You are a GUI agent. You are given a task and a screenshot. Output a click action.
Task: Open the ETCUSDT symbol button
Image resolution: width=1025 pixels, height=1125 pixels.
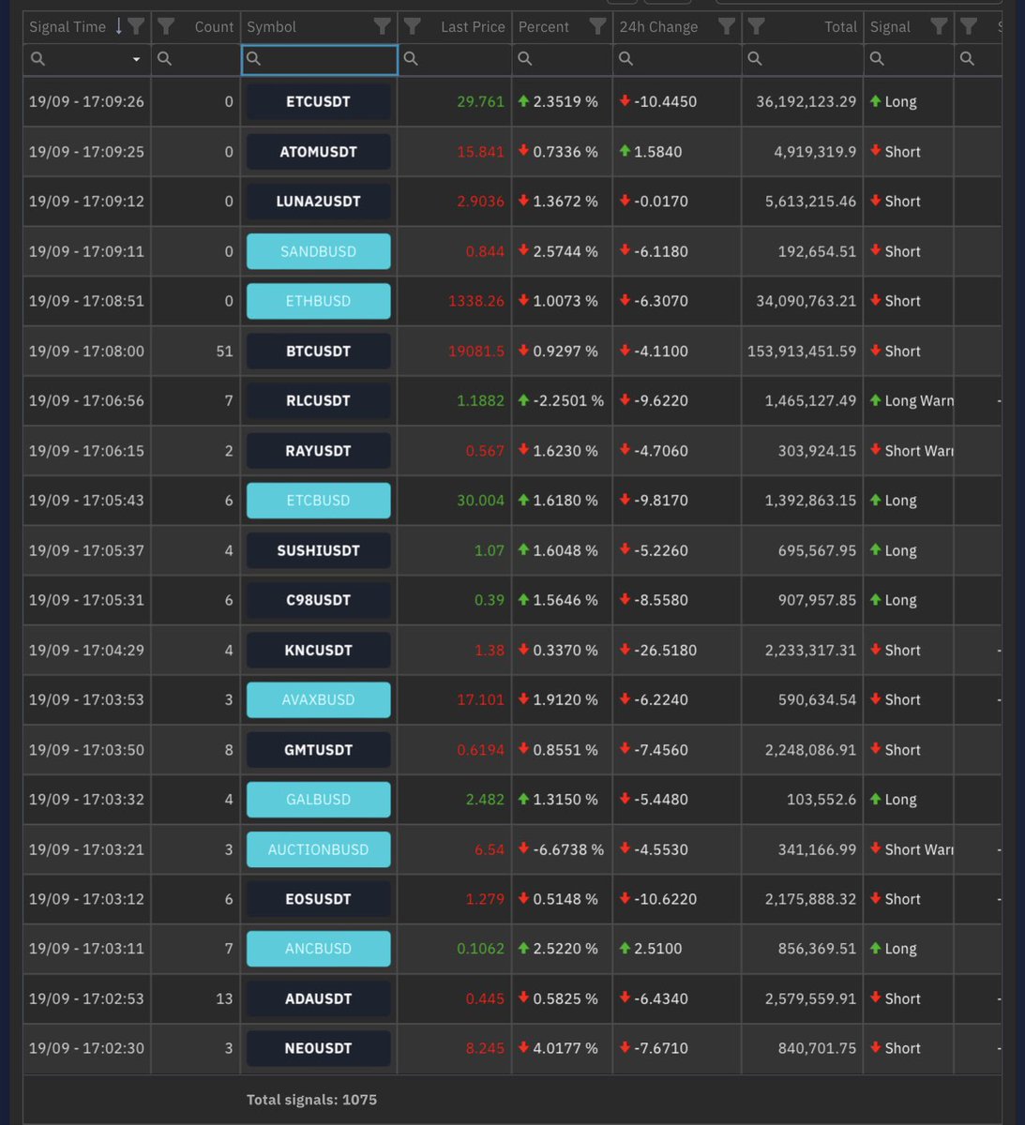(318, 101)
